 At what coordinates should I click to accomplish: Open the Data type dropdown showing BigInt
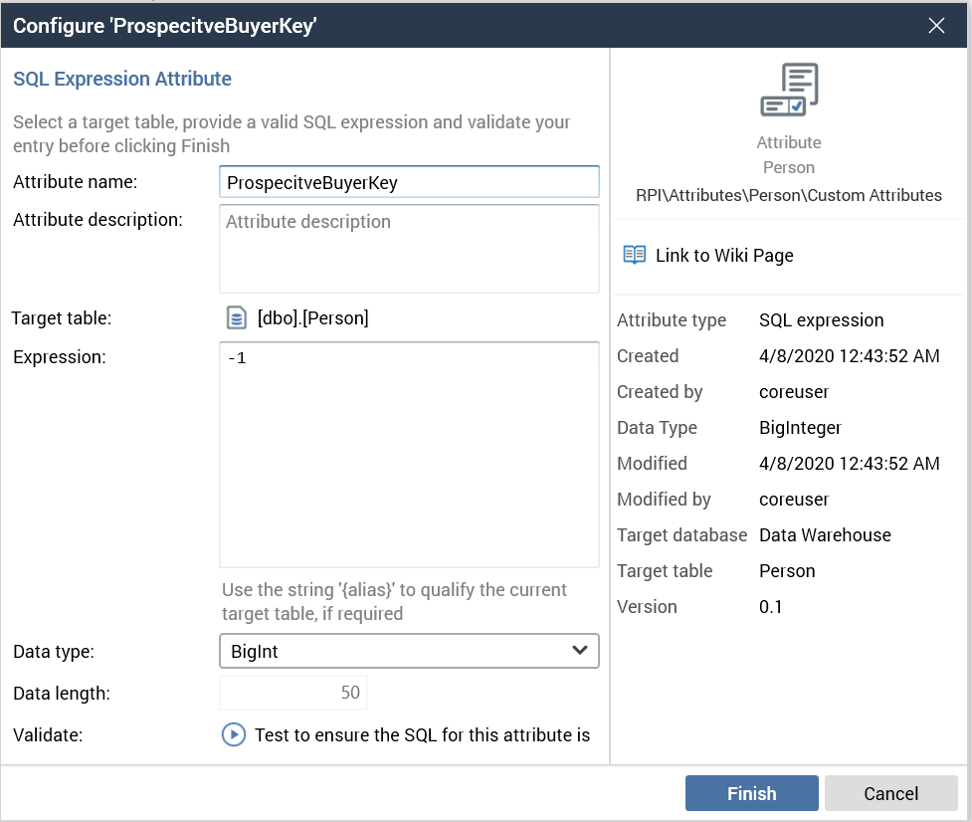398,651
